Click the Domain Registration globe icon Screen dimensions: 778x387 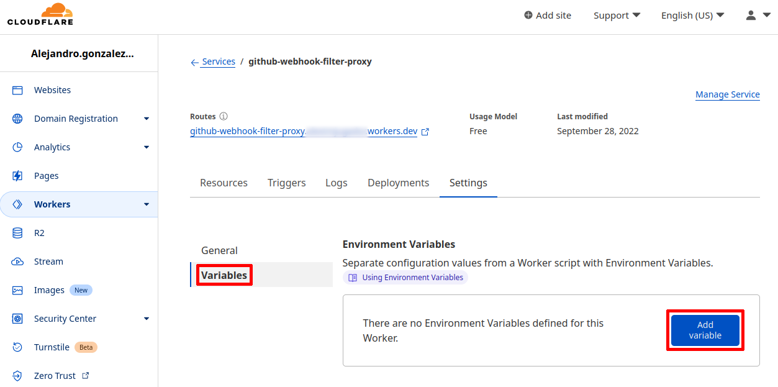pos(17,119)
